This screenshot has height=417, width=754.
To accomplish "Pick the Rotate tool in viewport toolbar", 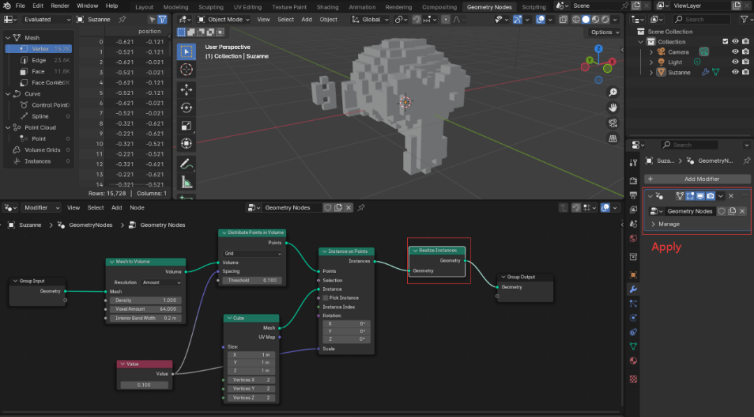I will (x=186, y=108).
